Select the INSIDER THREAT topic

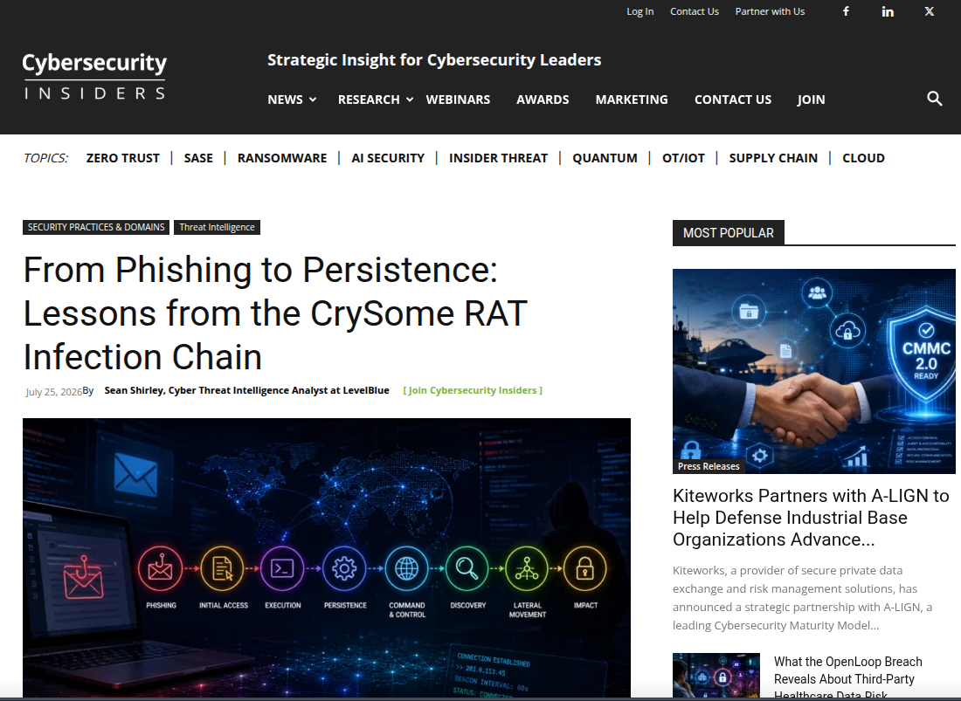point(498,158)
